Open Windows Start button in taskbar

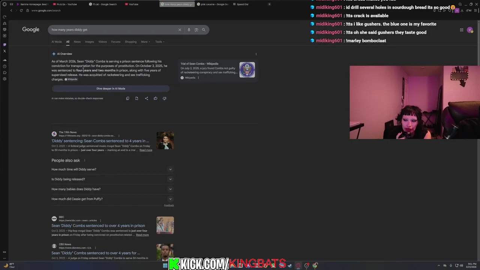pos(165,265)
